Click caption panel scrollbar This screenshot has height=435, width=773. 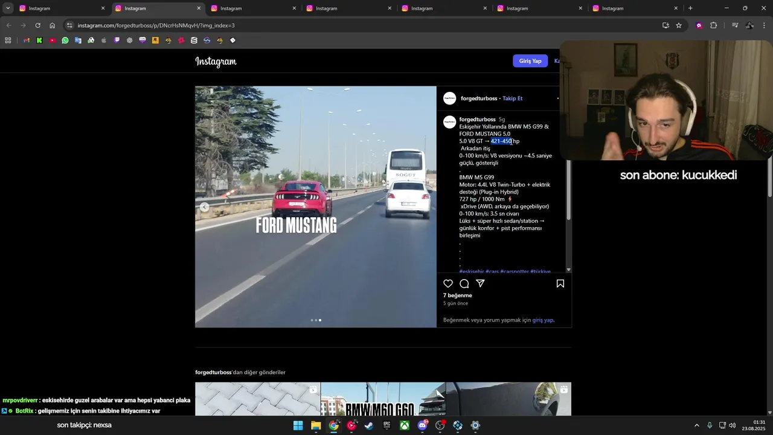(568, 190)
